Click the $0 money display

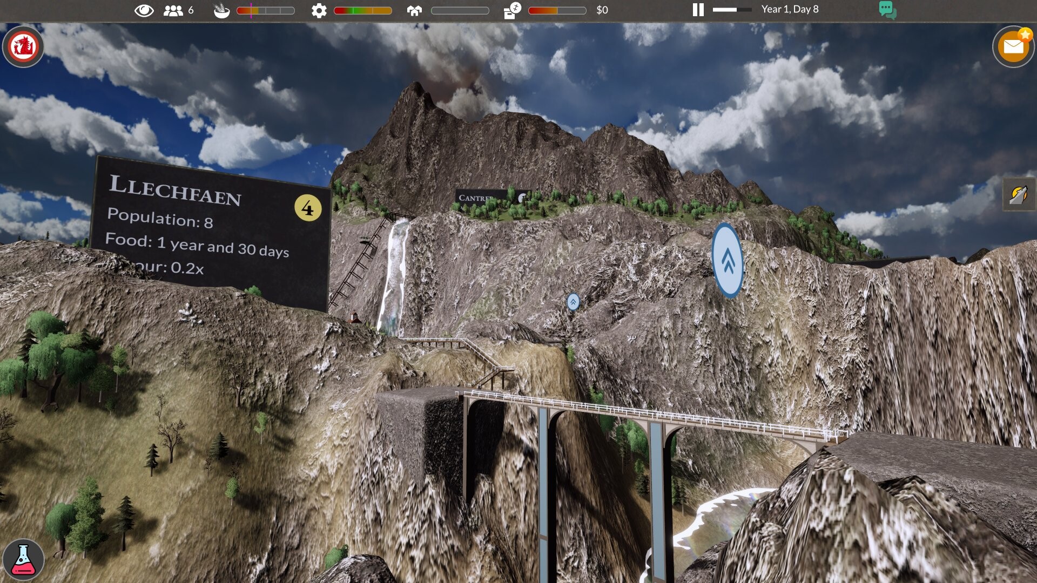(601, 9)
